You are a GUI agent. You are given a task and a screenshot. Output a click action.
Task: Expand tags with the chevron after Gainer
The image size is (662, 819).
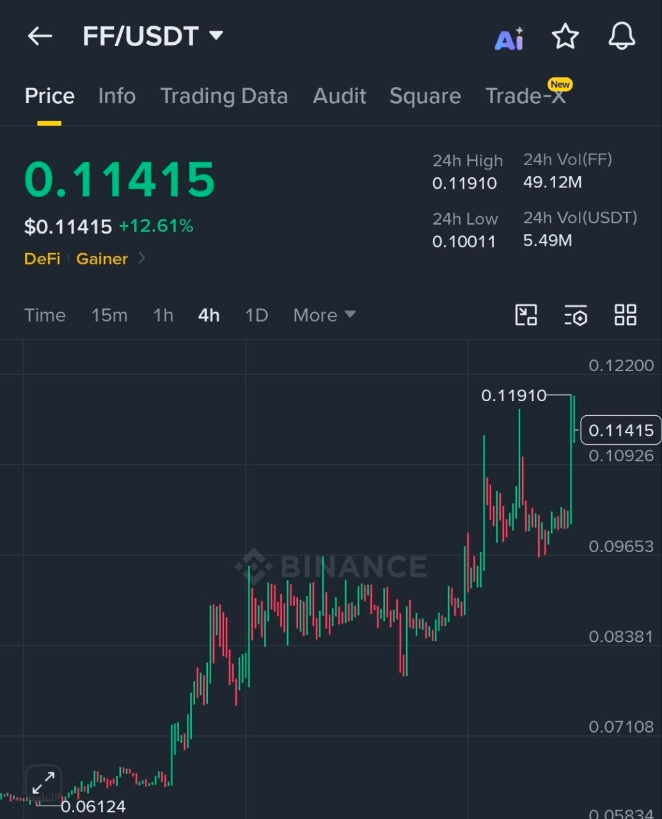coord(142,258)
